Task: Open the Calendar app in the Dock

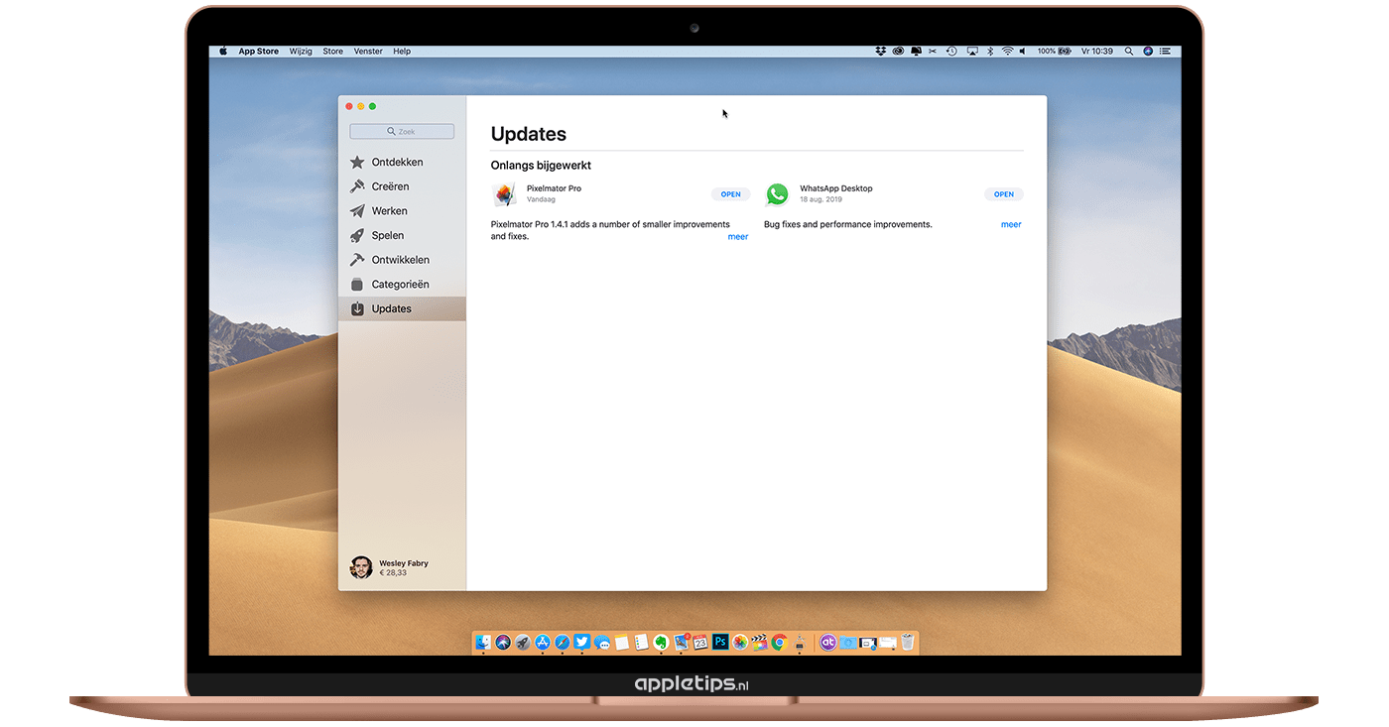Action: pyautogui.click(x=700, y=643)
